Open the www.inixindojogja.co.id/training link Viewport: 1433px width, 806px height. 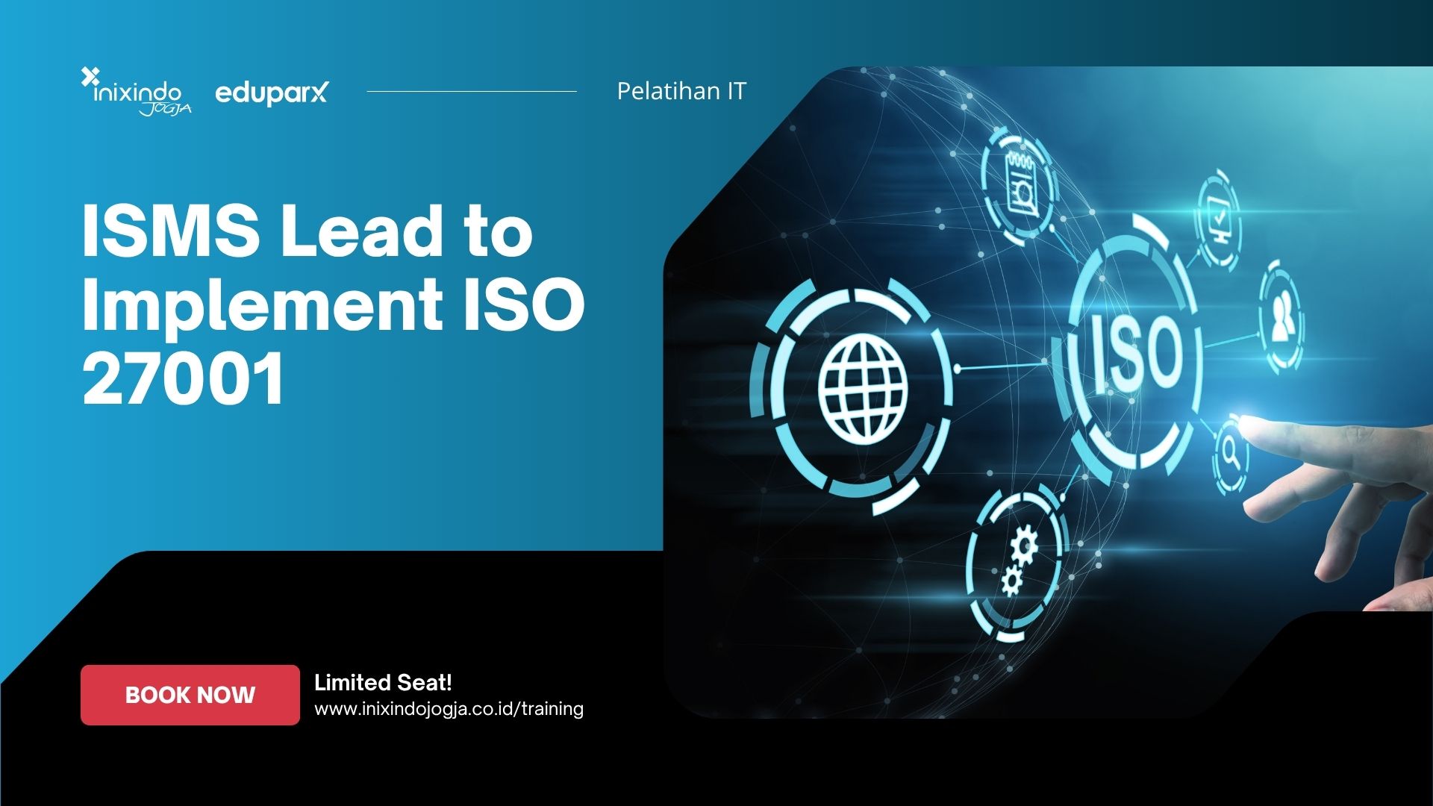pos(449,708)
